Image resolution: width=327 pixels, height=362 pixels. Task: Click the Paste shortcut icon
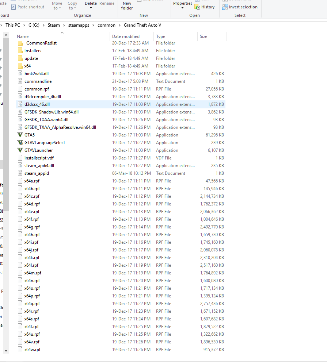tap(13, 7)
